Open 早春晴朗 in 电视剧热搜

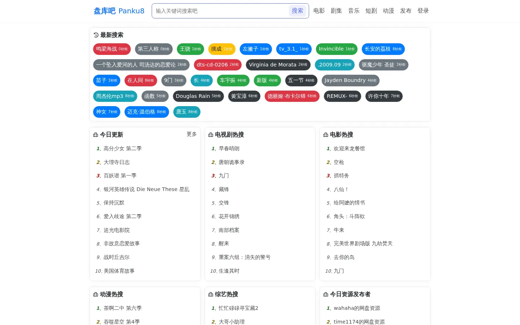coord(229,148)
